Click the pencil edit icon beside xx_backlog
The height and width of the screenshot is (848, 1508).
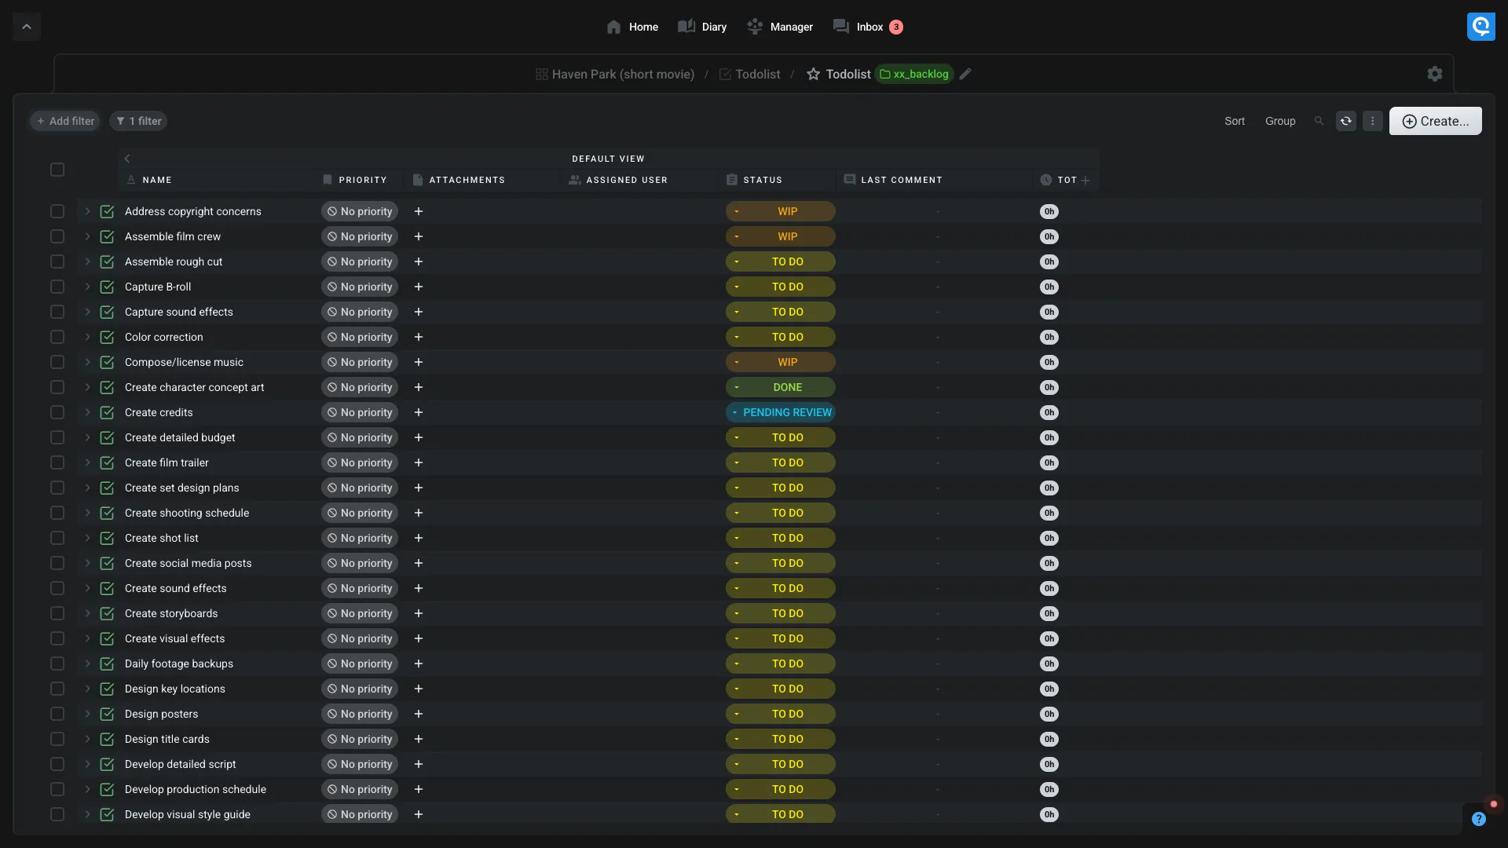[965, 74]
